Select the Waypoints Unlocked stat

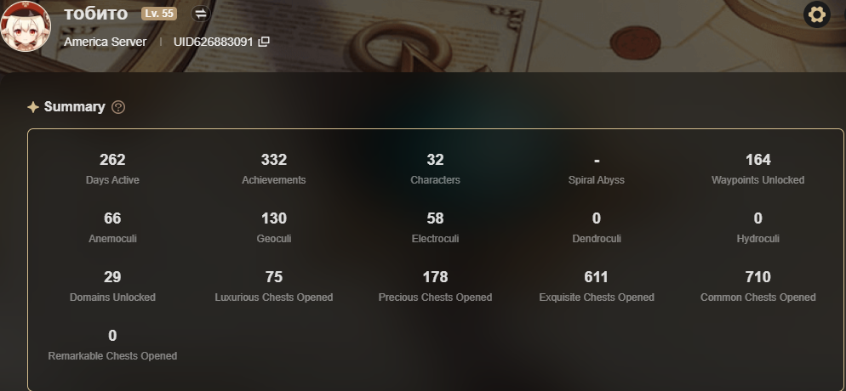[x=757, y=169]
